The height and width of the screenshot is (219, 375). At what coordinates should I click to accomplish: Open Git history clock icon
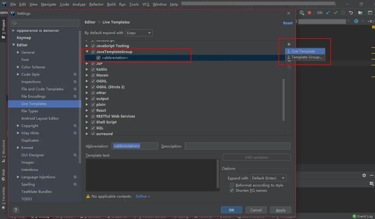(x=343, y=13)
